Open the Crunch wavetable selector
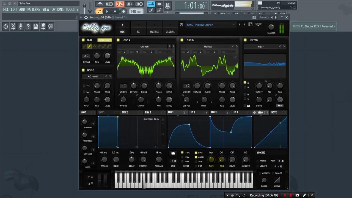The width and height of the screenshot is (352, 198). point(144,46)
